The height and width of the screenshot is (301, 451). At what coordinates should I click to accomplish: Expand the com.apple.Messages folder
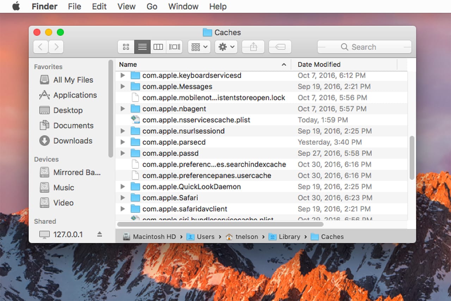tap(123, 87)
